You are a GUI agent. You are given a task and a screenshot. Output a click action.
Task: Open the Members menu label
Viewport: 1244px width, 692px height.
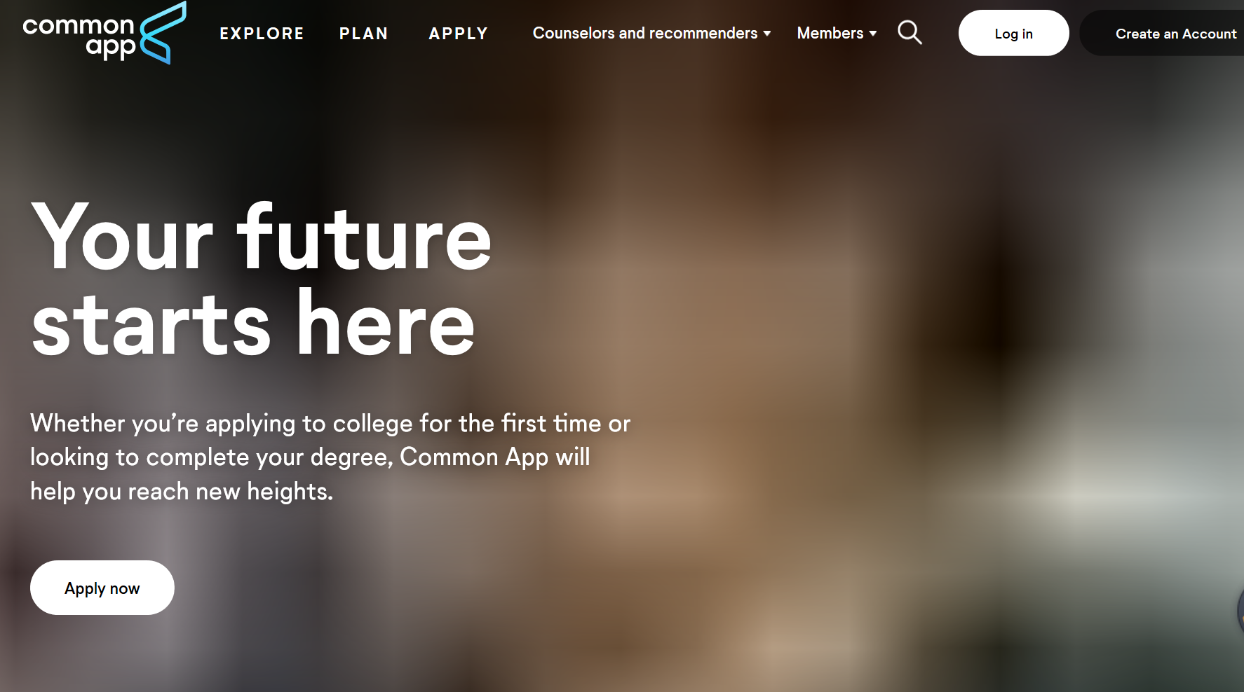pos(830,33)
